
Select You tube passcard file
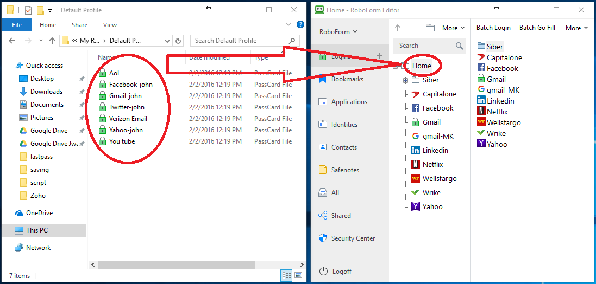click(x=117, y=141)
